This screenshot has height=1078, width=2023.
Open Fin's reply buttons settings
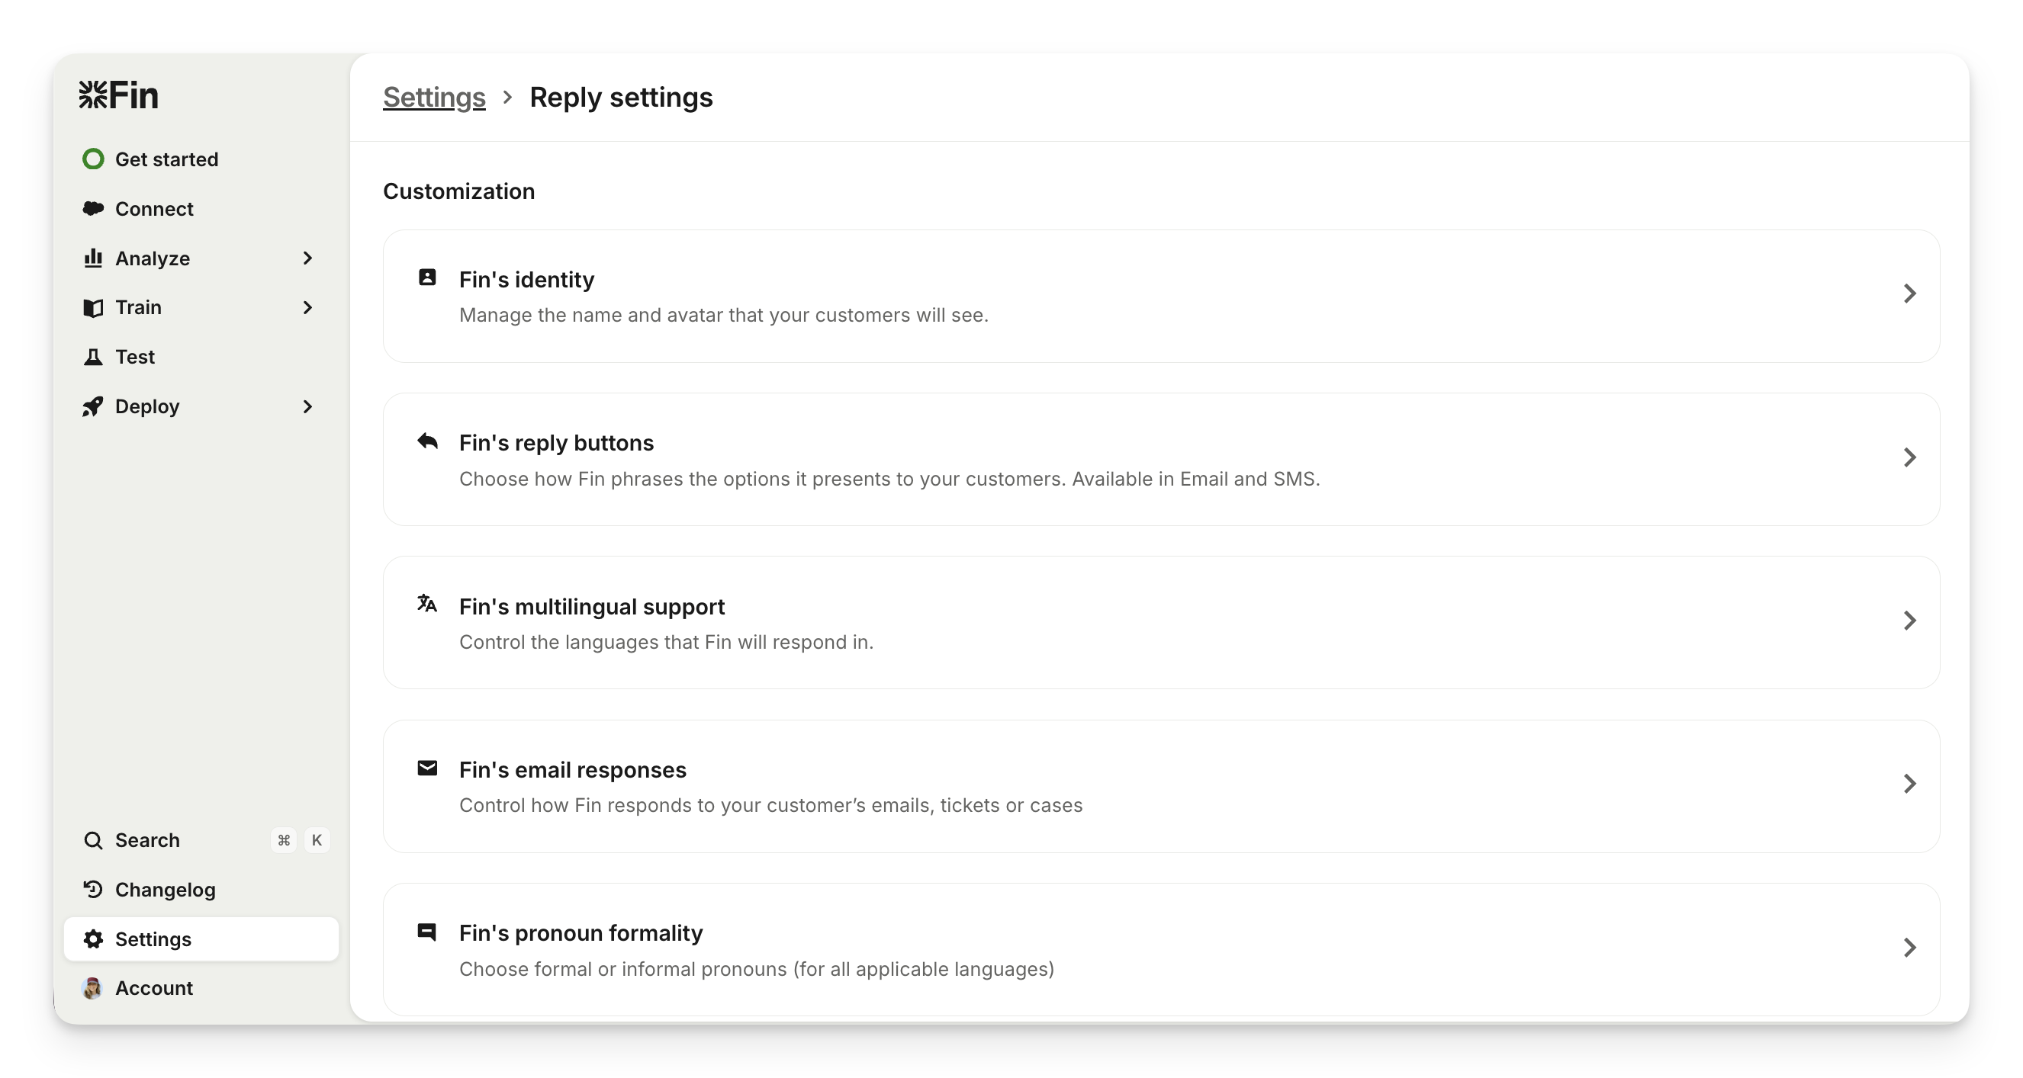point(1161,459)
